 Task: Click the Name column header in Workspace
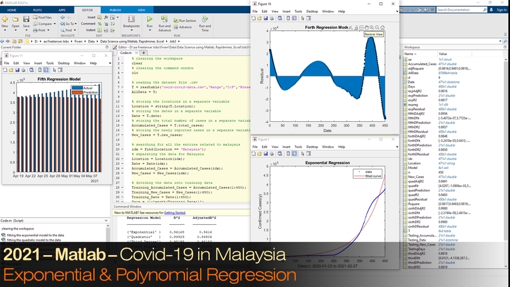click(420, 54)
